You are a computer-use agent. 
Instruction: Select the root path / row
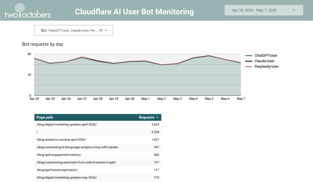[x=98, y=132]
